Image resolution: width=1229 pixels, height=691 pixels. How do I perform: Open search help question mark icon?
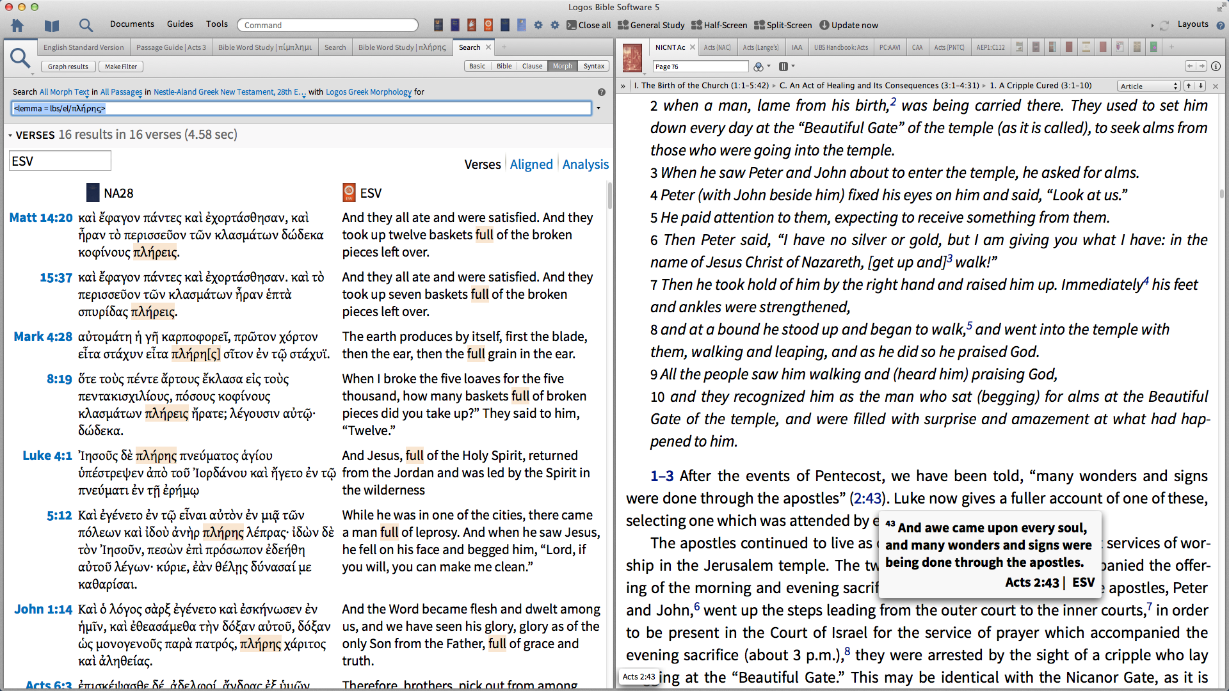coord(601,92)
